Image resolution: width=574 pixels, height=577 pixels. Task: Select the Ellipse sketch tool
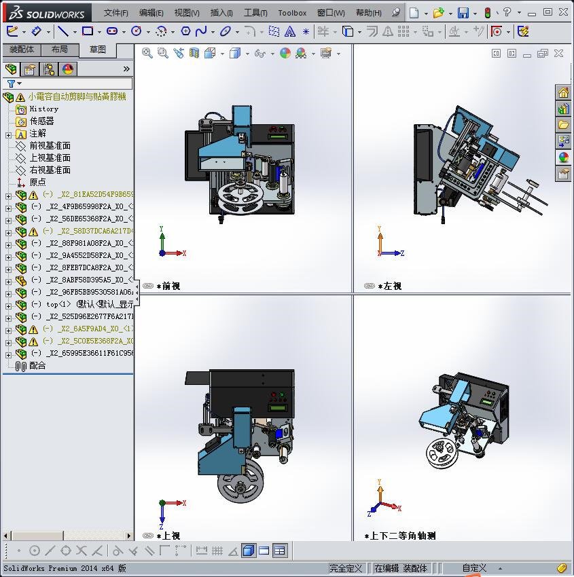coord(226,31)
